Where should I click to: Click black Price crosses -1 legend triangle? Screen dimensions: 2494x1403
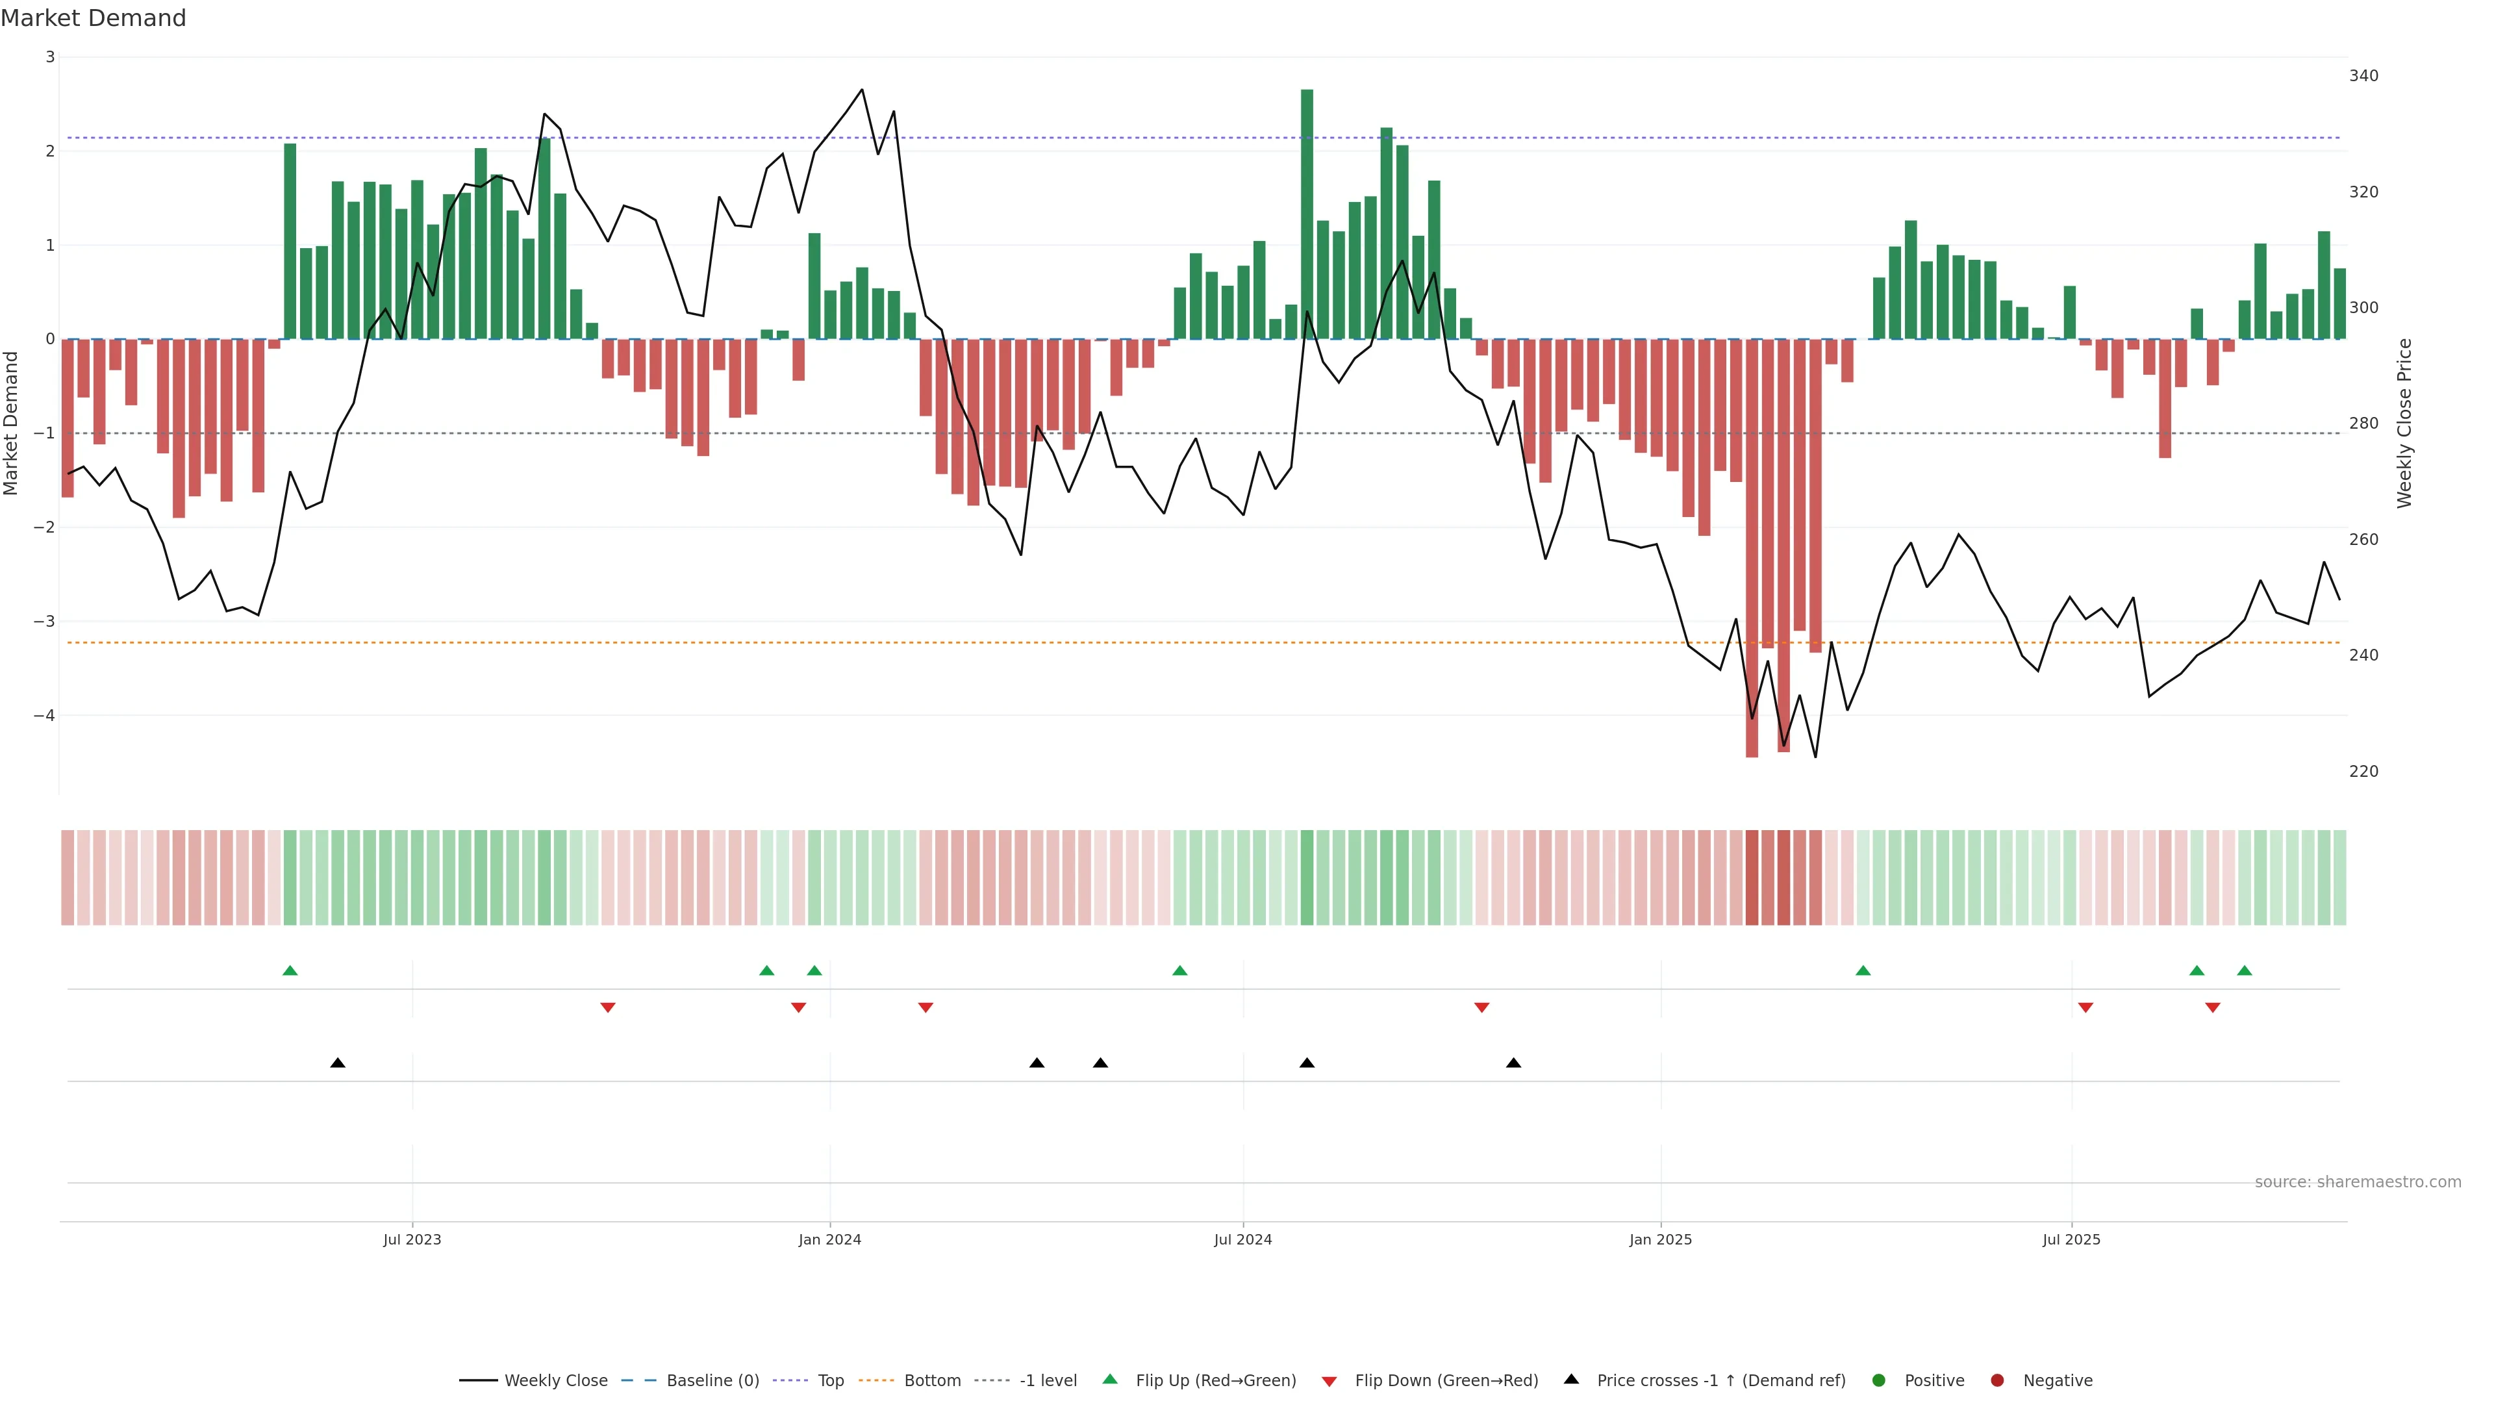pyautogui.click(x=1571, y=1380)
